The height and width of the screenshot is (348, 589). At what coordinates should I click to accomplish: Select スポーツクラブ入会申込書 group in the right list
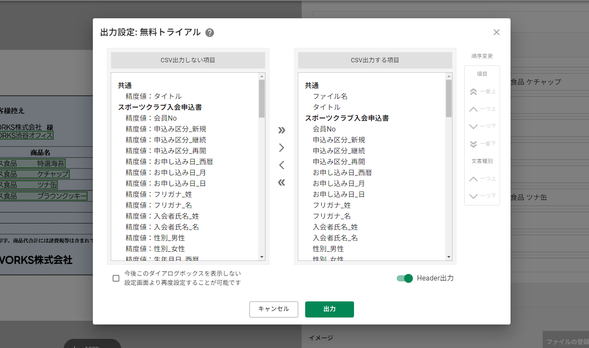(x=347, y=118)
